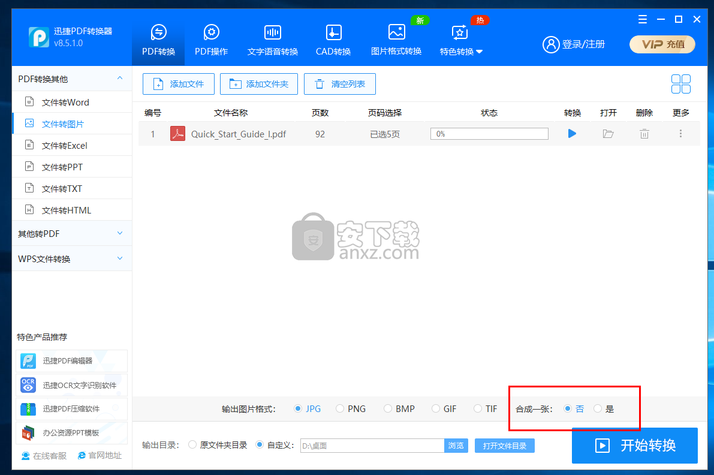714x475 pixels.
Task: Select 文件转图片 in sidebar
Action: tap(72, 124)
